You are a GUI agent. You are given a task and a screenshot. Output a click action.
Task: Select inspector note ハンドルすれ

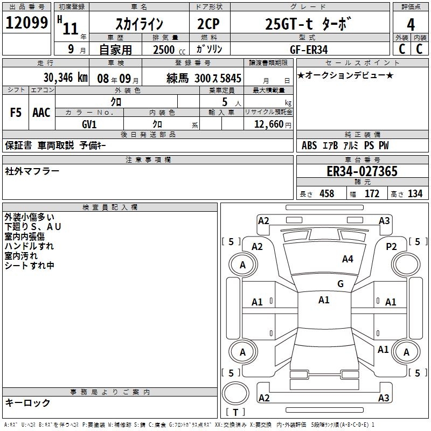tap(29, 246)
